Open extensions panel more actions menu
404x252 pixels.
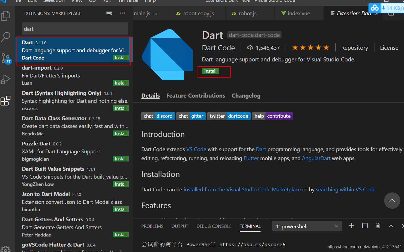pyautogui.click(x=122, y=13)
